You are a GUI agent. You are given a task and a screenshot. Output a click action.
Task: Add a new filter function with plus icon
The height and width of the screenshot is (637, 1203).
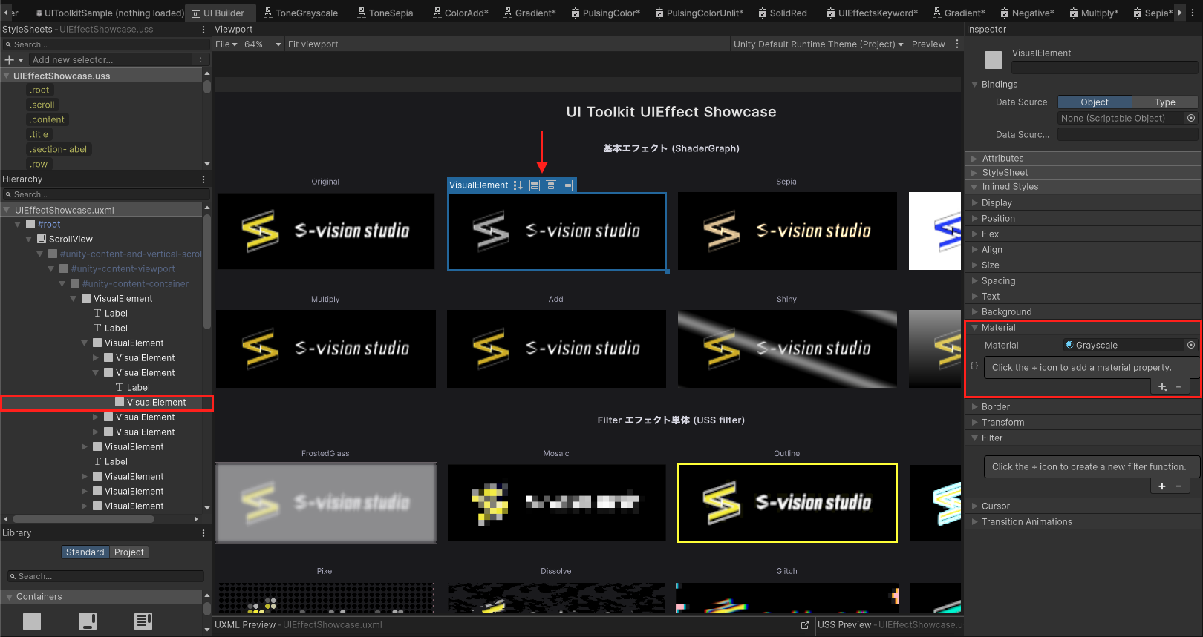[1162, 486]
